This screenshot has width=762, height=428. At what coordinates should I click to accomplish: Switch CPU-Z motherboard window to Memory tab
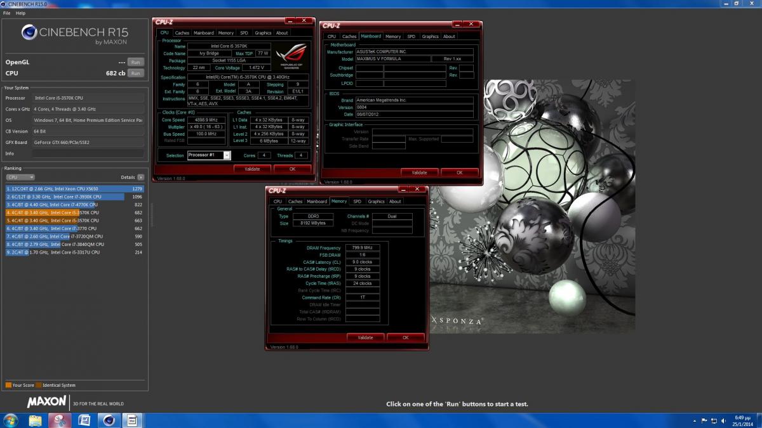393,36
